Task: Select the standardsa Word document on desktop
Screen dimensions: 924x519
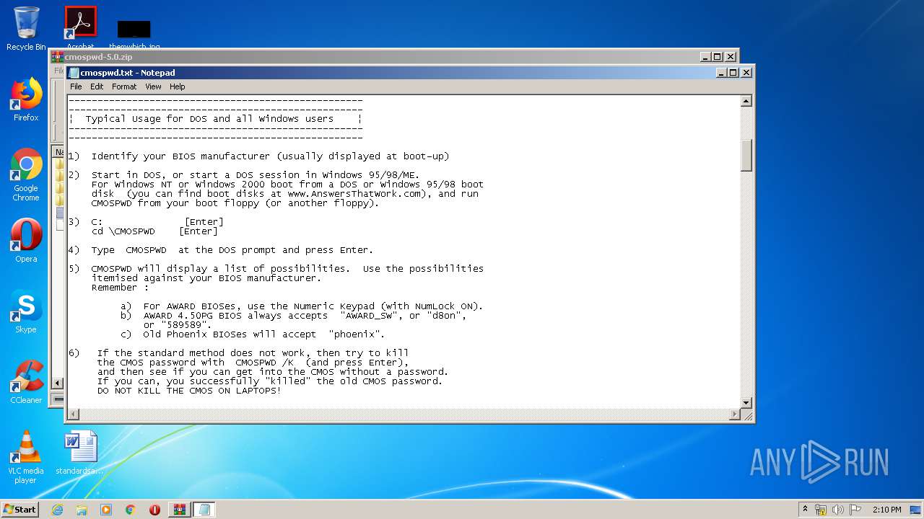Action: tap(80, 453)
